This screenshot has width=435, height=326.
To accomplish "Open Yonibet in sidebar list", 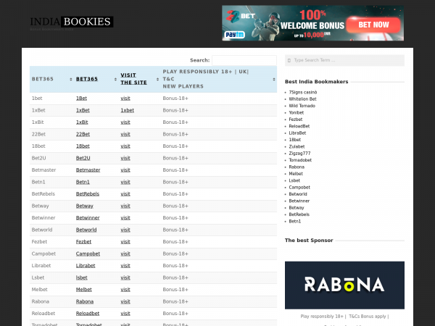I will pyautogui.click(x=296, y=112).
